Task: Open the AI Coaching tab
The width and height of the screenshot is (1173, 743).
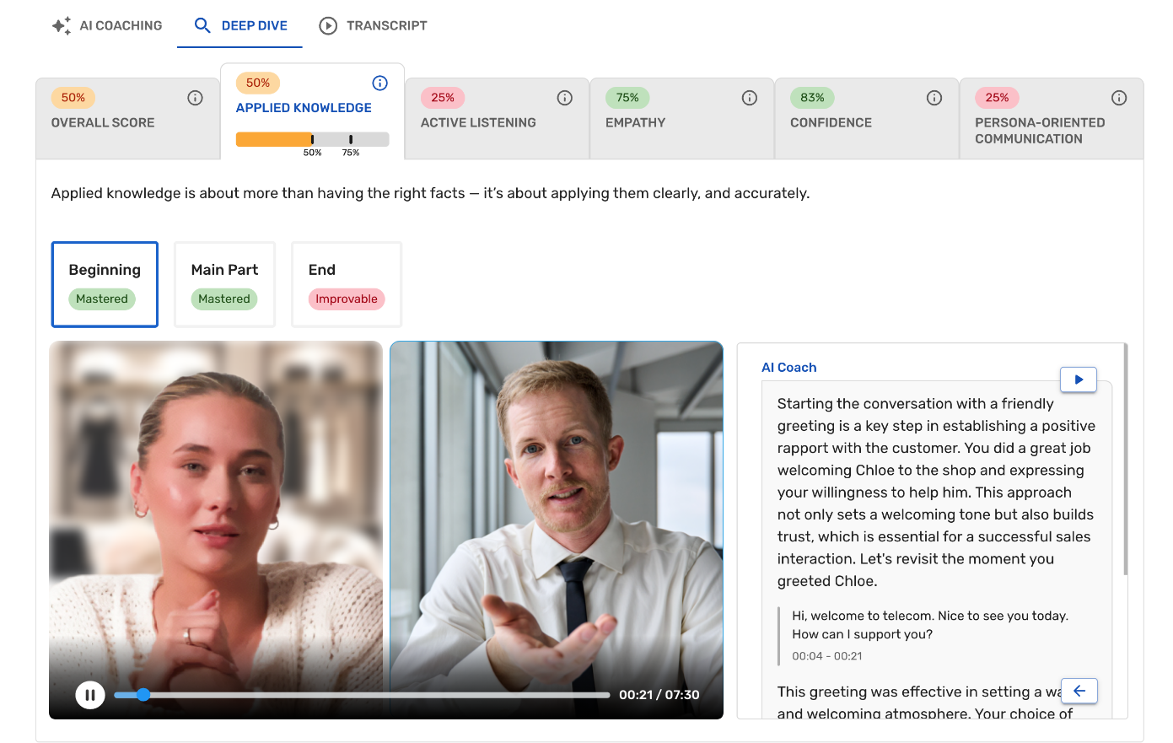Action: coord(105,25)
